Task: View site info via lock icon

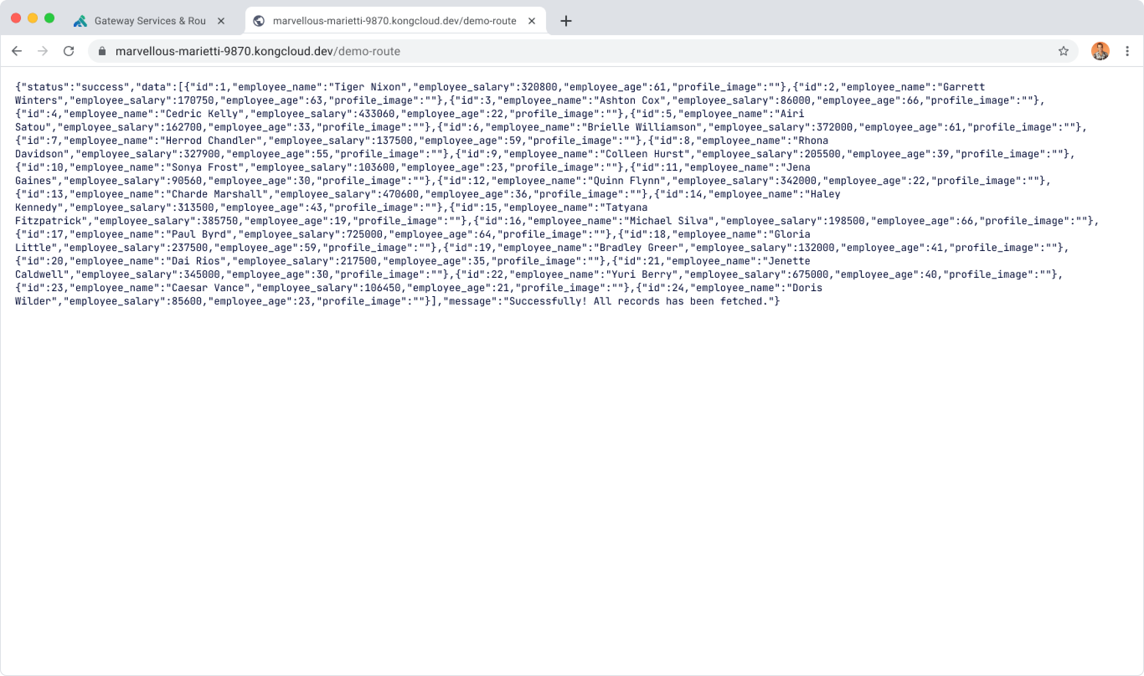Action: tap(102, 51)
